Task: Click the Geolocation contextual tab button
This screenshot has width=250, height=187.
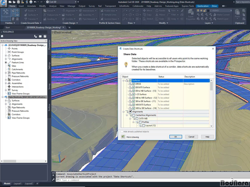Action: pyautogui.click(x=203, y=6)
